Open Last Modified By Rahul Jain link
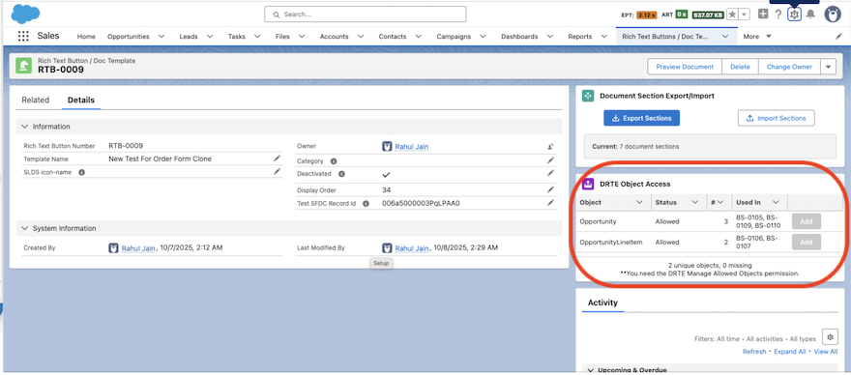The image size is (851, 375). tap(412, 248)
